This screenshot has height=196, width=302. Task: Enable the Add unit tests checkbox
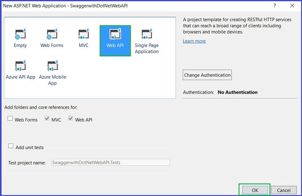(11, 146)
